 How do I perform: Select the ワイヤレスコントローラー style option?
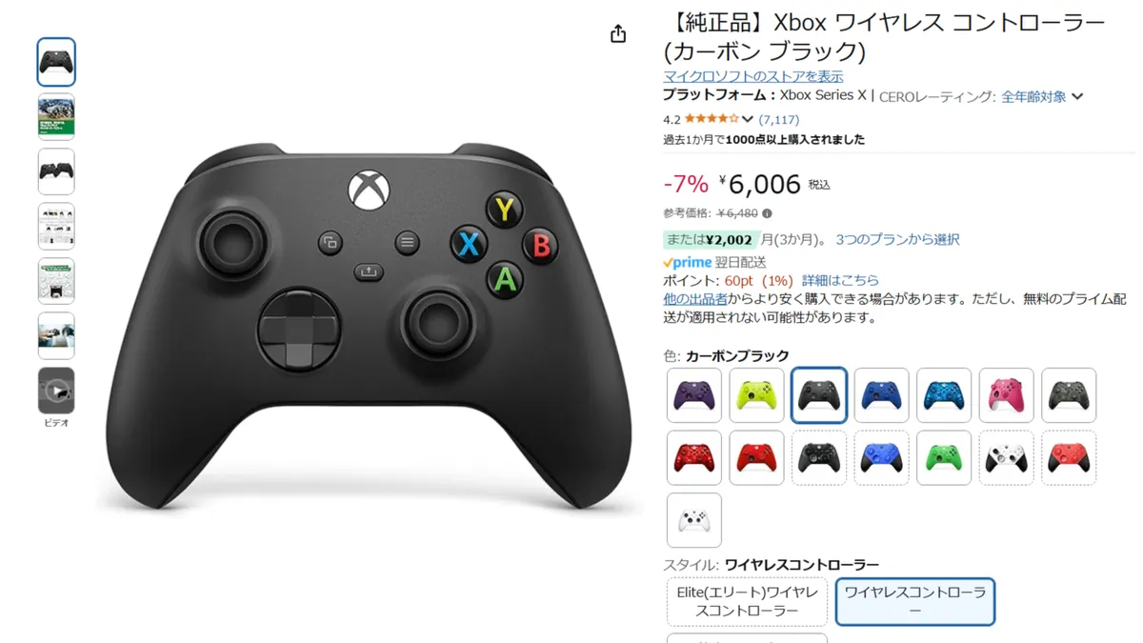pos(915,601)
